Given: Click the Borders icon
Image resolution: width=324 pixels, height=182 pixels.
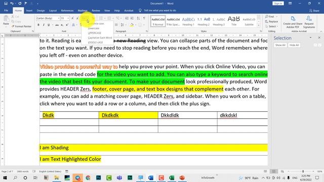Looking at the screenshot, I should 140,25.
